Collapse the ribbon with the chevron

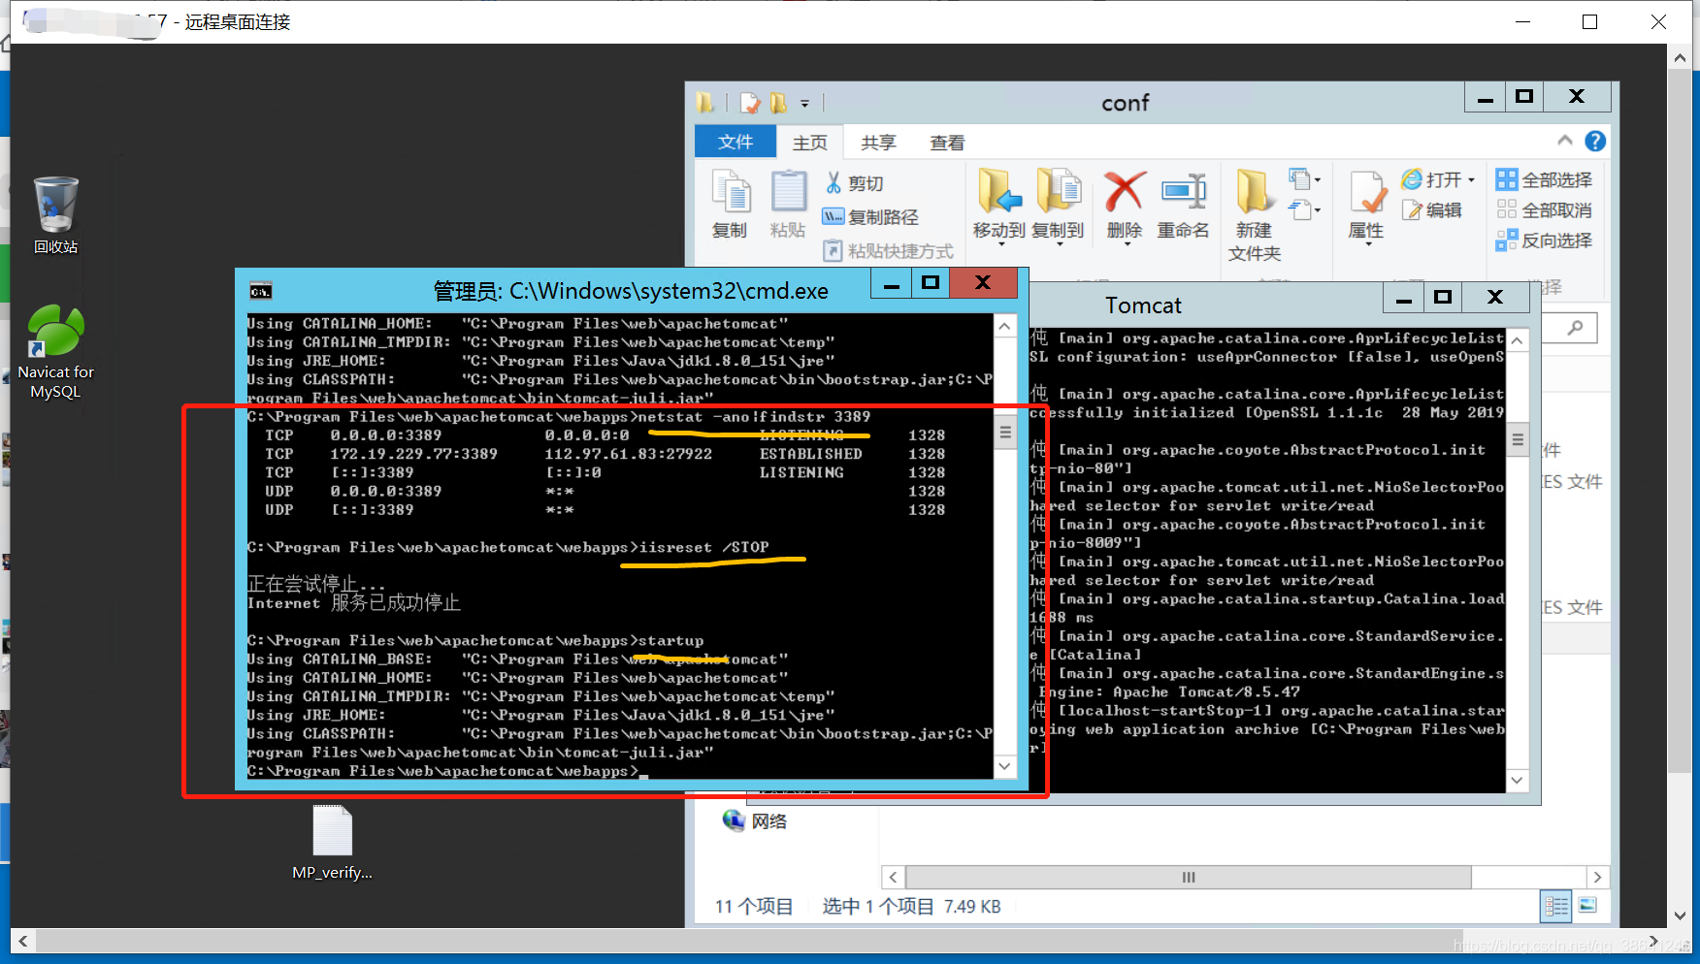point(1564,142)
